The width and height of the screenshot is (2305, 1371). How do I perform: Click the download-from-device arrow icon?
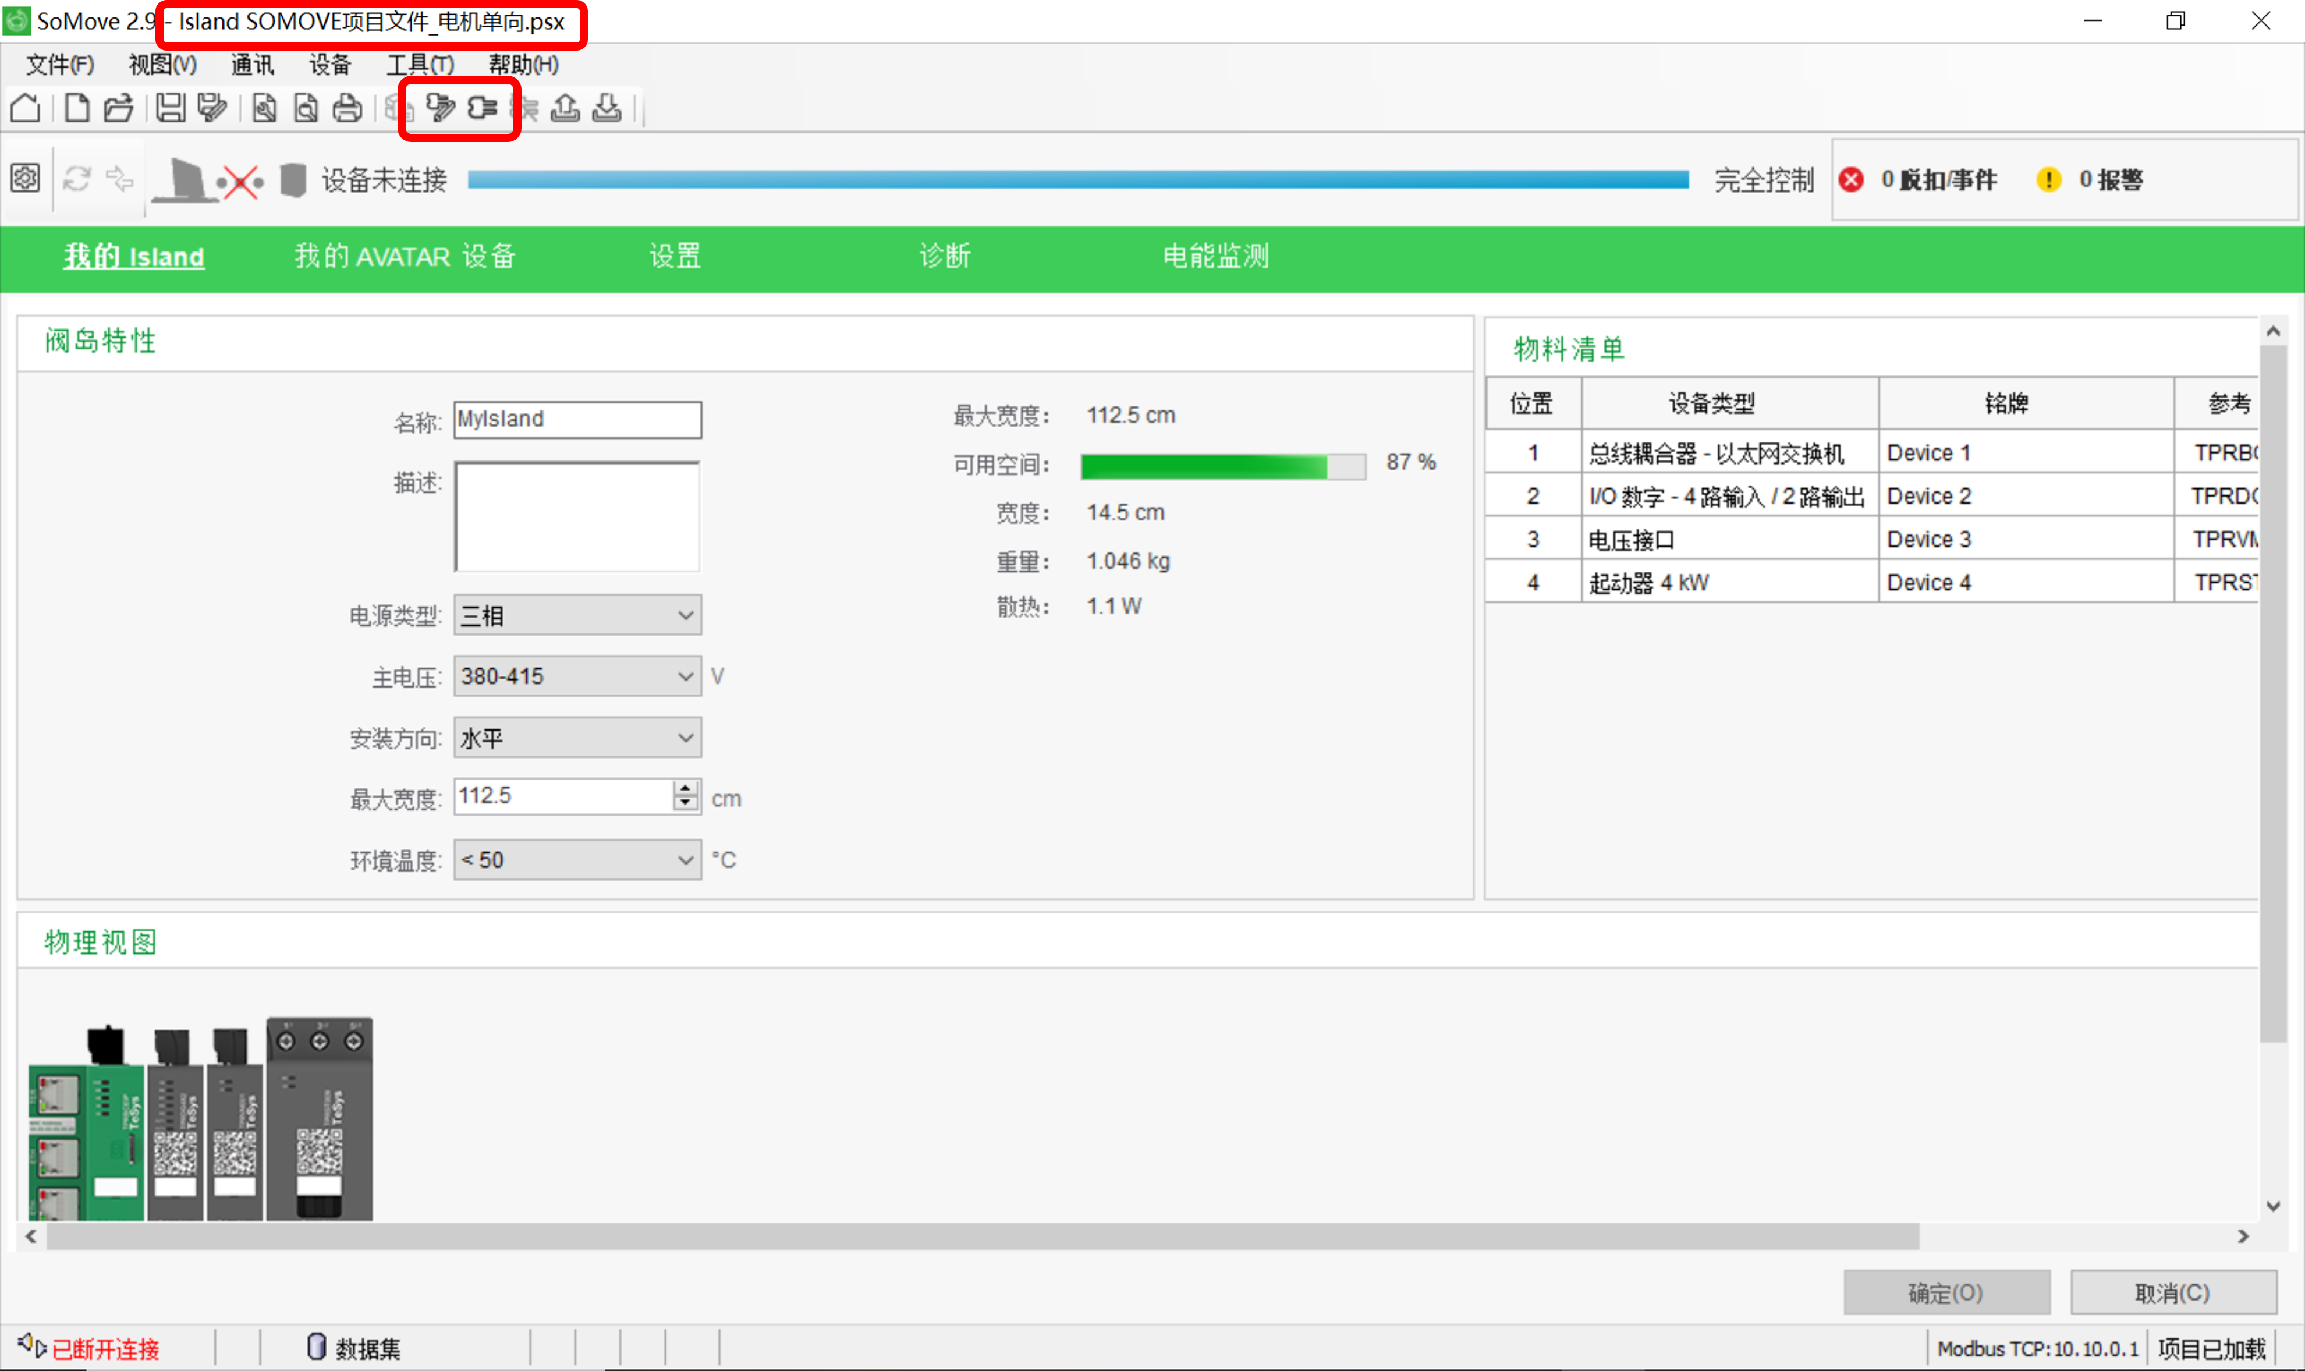click(607, 108)
